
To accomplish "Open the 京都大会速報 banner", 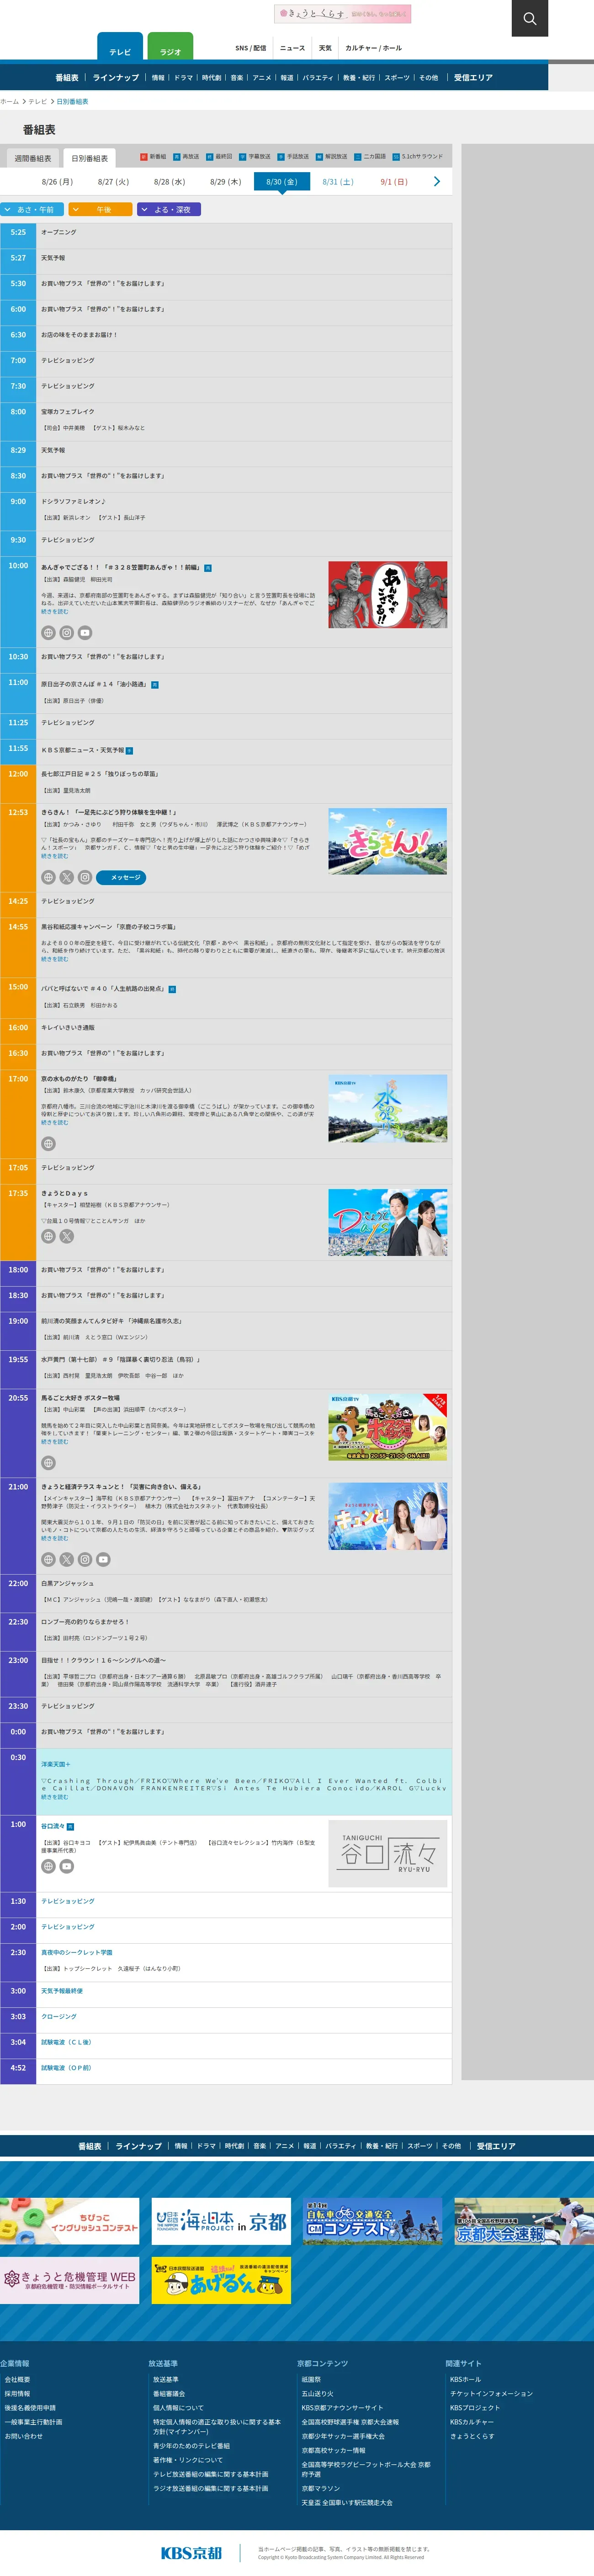I will click(x=523, y=2221).
